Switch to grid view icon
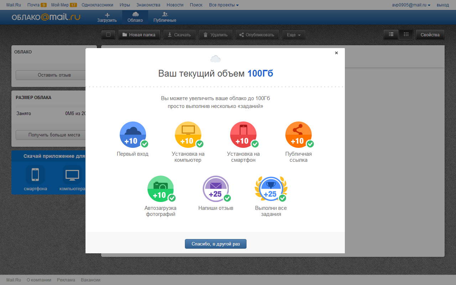The width and height of the screenshot is (456, 285). 406,35
